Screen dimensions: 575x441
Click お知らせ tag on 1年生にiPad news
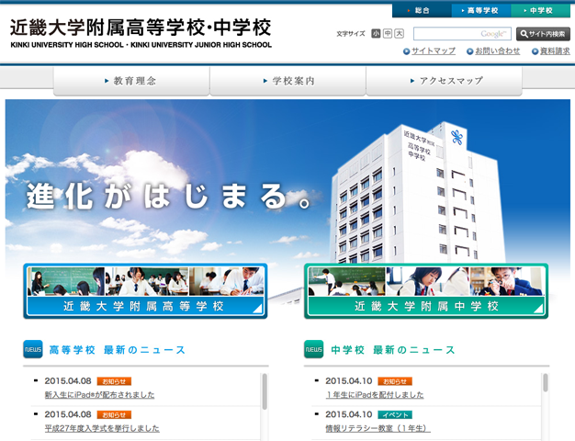coord(395,381)
